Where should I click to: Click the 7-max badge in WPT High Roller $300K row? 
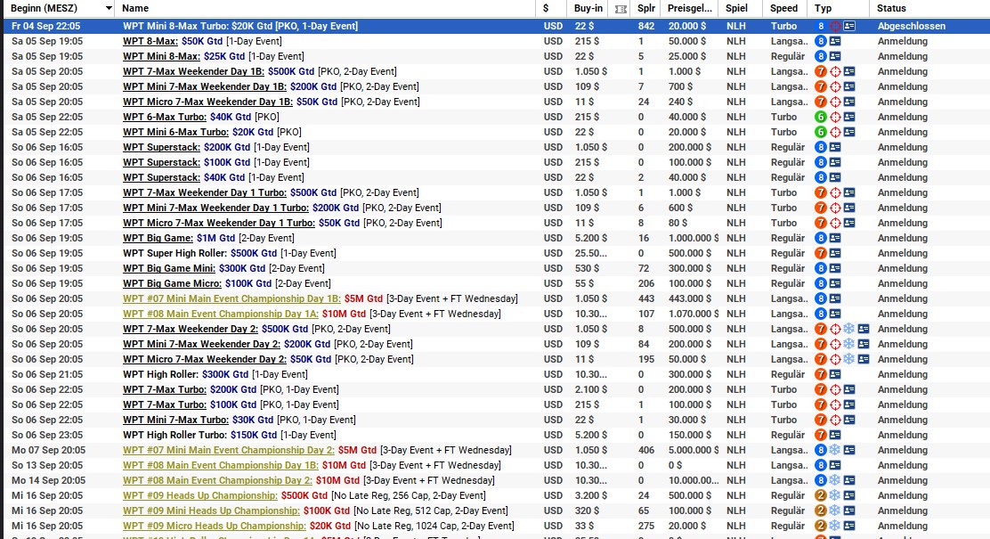821,375
